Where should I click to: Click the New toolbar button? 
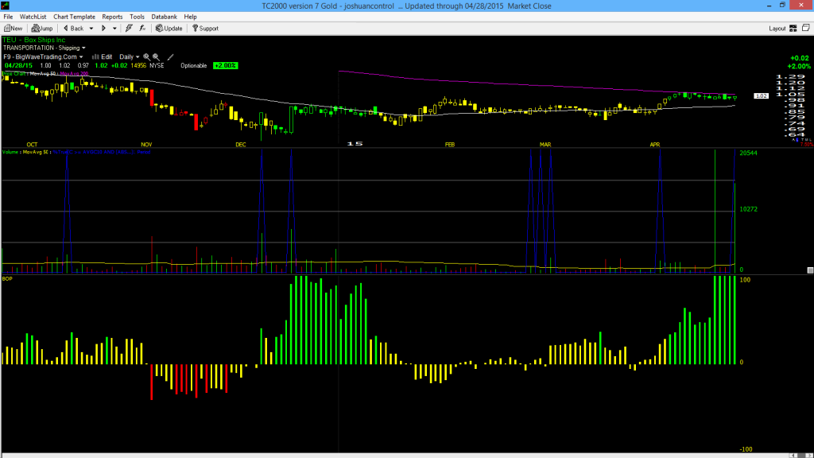click(13, 29)
